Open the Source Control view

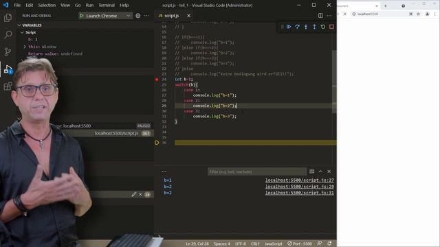(8, 51)
